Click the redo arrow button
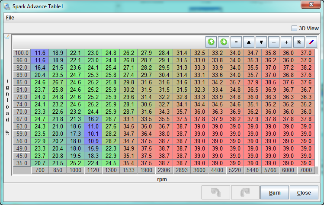The image size is (324, 205). click(245, 193)
